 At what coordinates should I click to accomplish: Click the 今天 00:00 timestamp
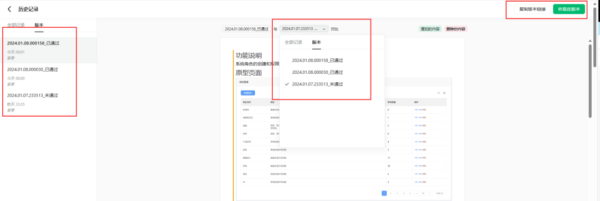point(16,78)
